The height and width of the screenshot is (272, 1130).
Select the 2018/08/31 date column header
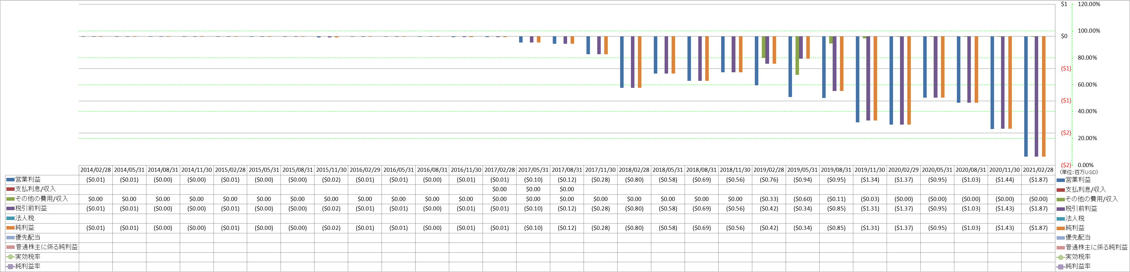[x=701, y=170]
